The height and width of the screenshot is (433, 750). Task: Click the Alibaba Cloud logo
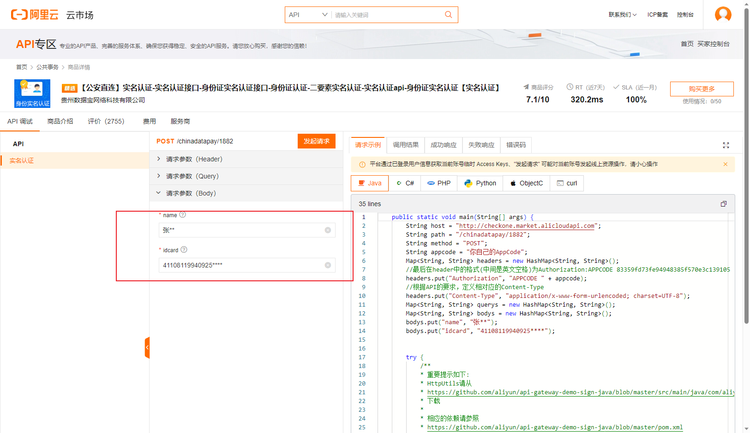35,15
